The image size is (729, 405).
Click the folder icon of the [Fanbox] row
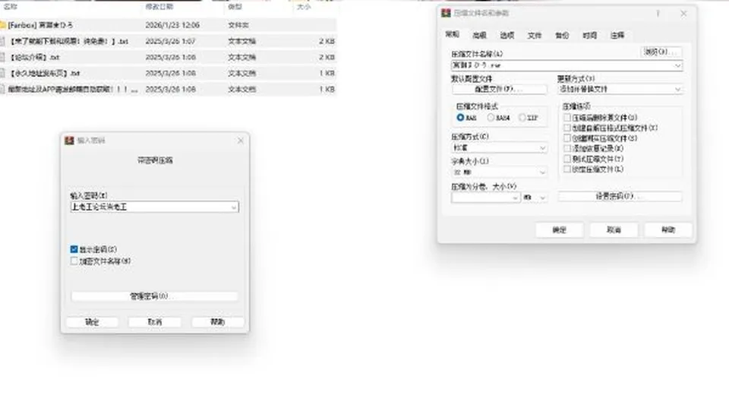(3, 24)
